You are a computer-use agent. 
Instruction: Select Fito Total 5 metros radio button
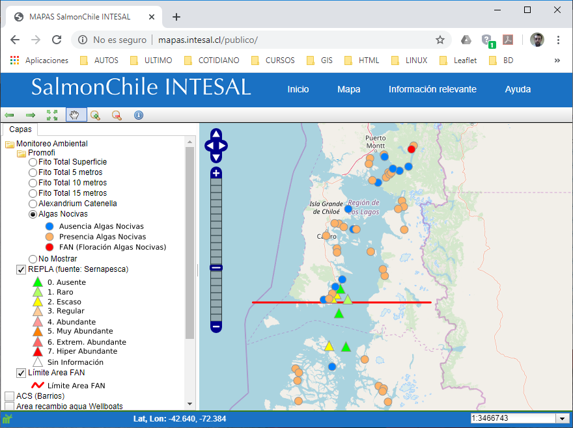(33, 172)
